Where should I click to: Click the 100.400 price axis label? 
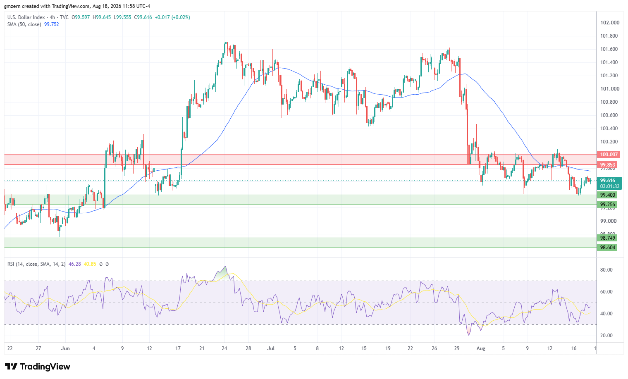[610, 129]
